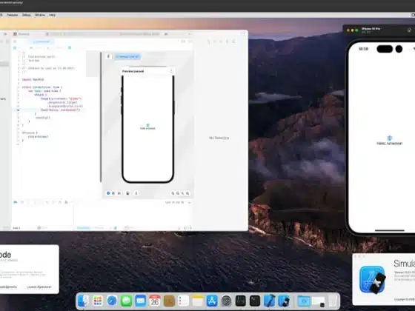The width and height of the screenshot is (415, 311).
Task: Open the Device Settings button in the canvas
Action: [x=127, y=193]
